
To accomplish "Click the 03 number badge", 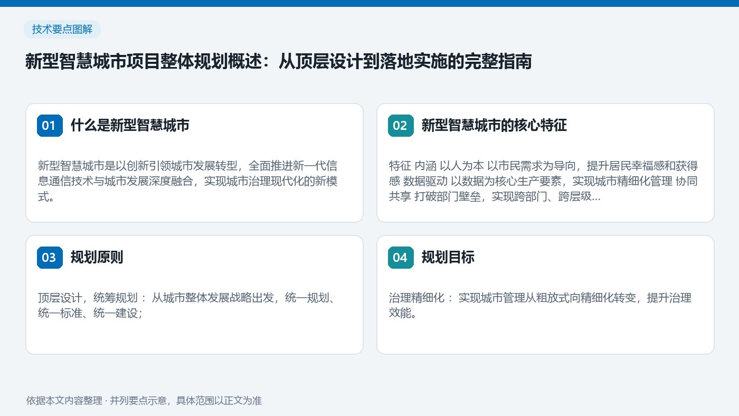I will pos(50,258).
